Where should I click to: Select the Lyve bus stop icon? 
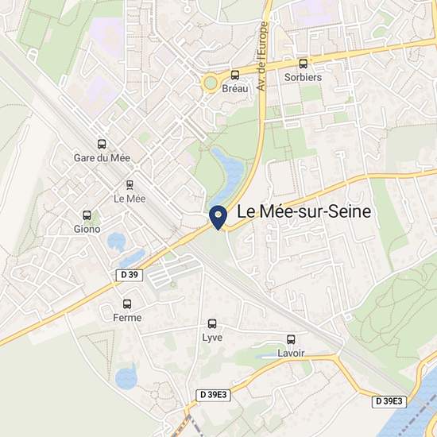pos(212,323)
